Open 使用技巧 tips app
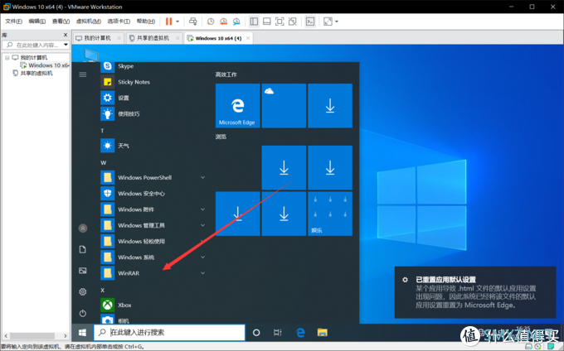The width and height of the screenshot is (564, 351). pos(154,113)
